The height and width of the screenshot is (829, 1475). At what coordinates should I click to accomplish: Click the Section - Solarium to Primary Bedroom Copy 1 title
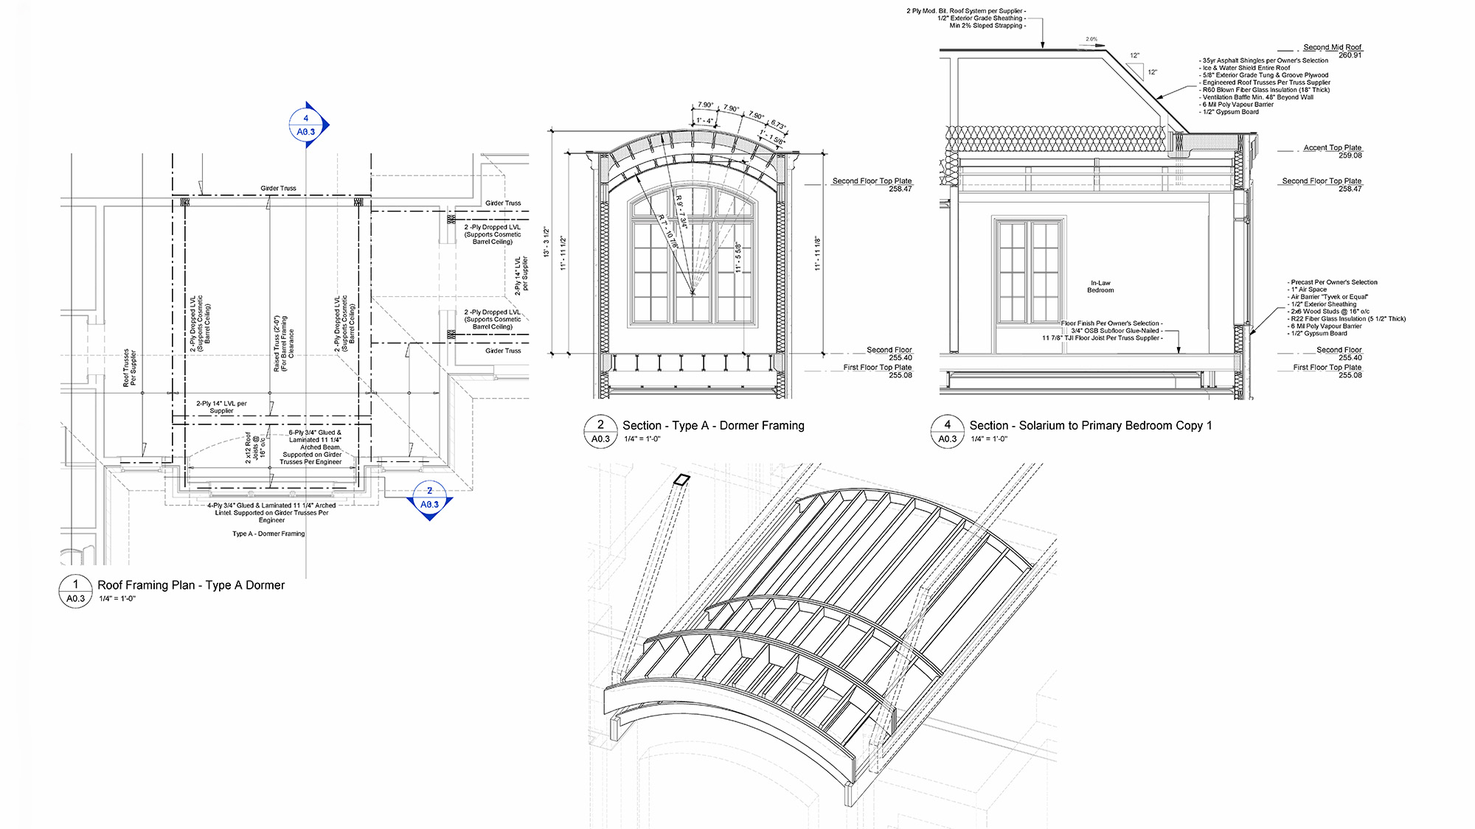(x=1090, y=425)
